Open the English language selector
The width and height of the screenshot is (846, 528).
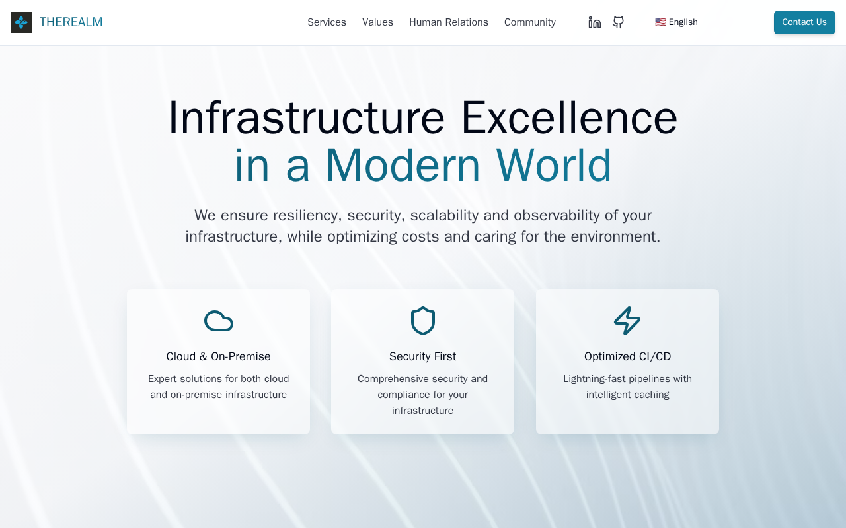[x=676, y=22]
